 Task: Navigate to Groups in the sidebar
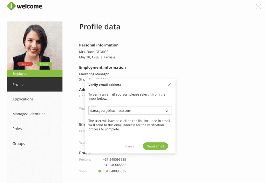pos(19,144)
